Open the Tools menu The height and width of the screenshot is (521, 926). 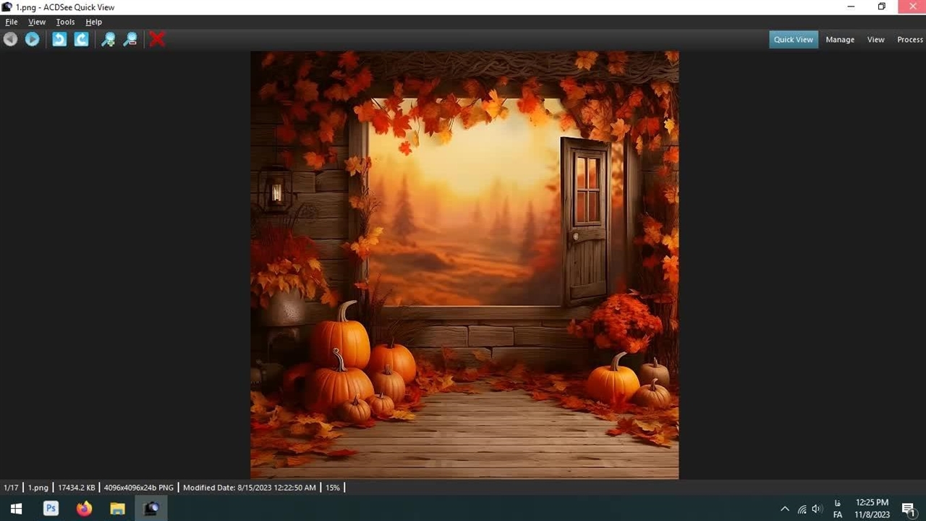click(65, 22)
